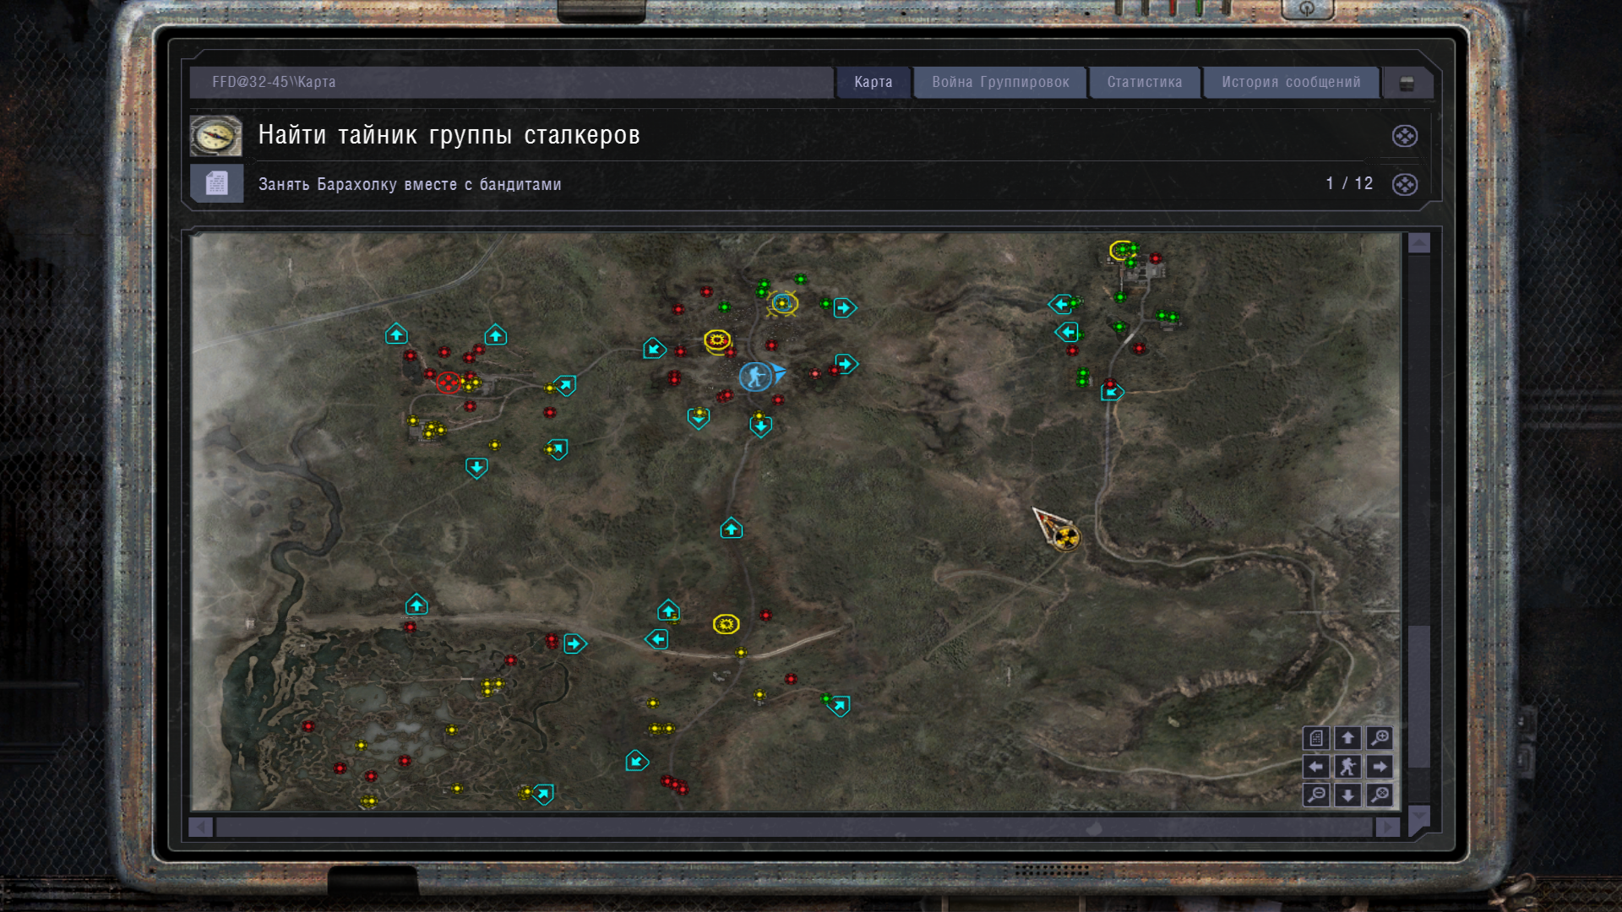
Task: Click the blue player stalker marker
Action: (754, 376)
